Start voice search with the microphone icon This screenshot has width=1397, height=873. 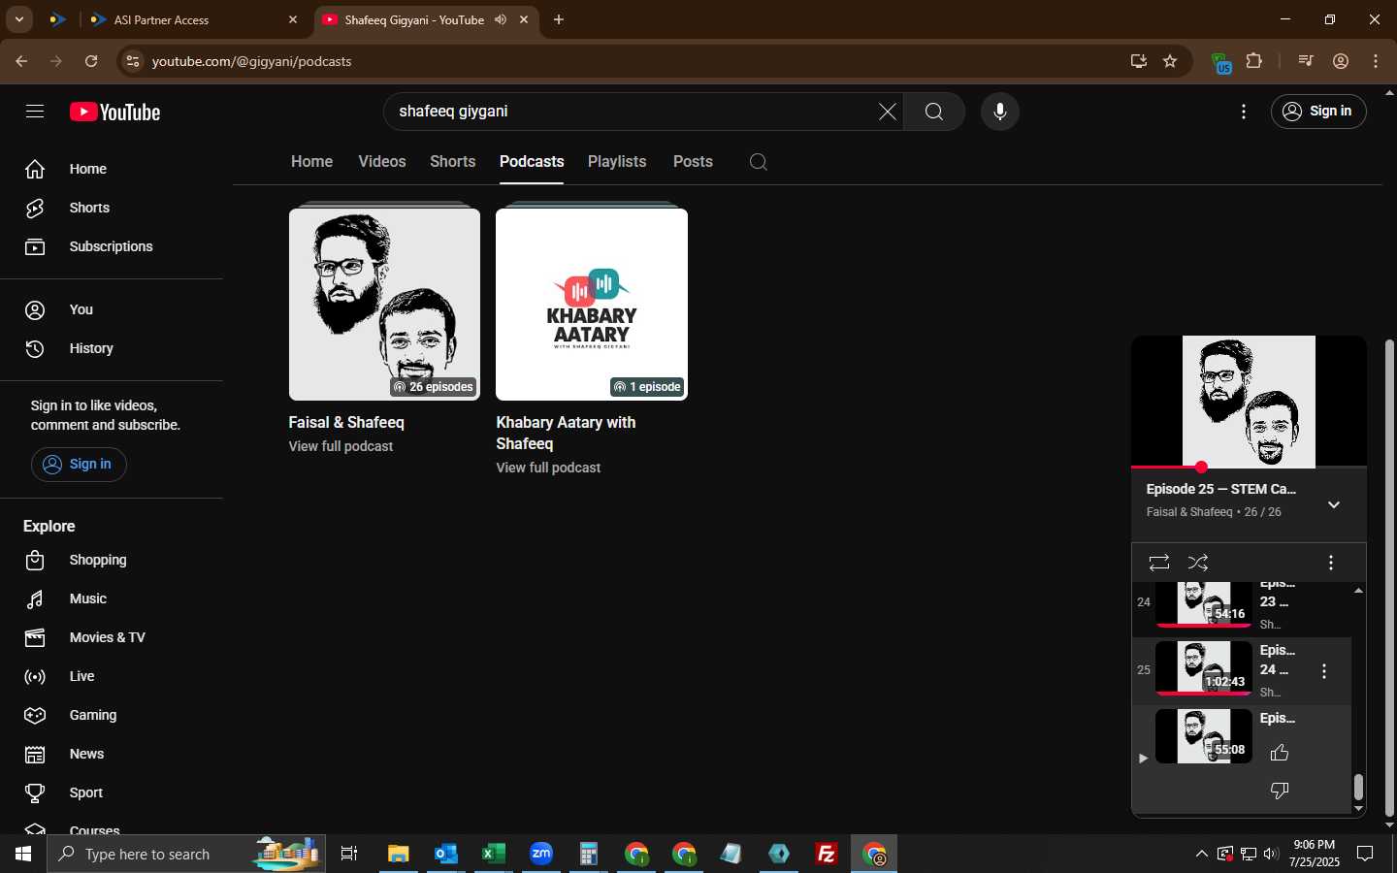[999, 112]
